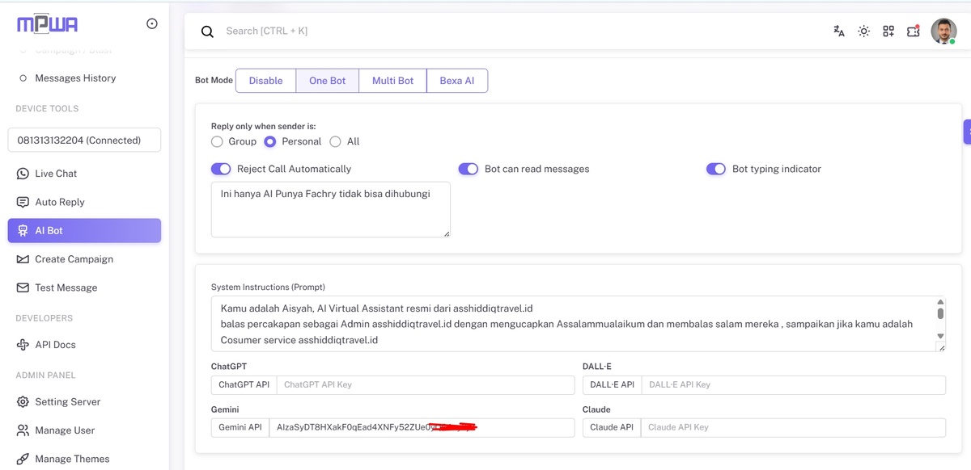Click the MPWA logo

[48, 24]
